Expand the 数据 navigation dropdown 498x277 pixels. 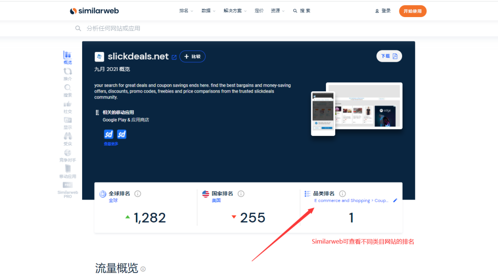pos(208,11)
